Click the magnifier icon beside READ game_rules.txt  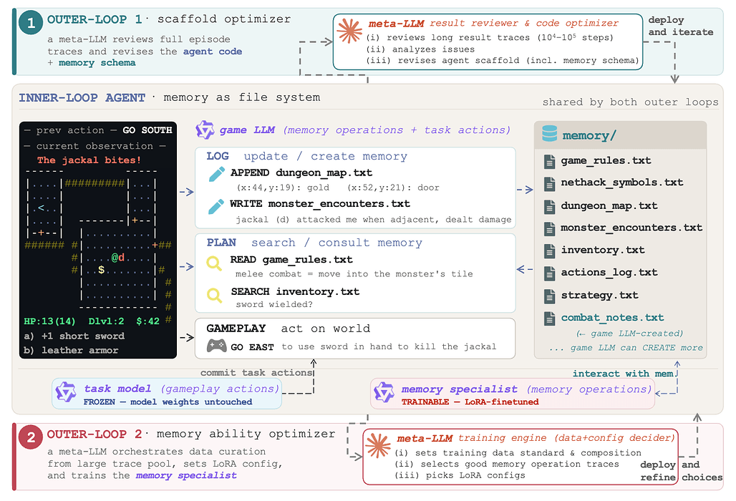[x=214, y=263]
